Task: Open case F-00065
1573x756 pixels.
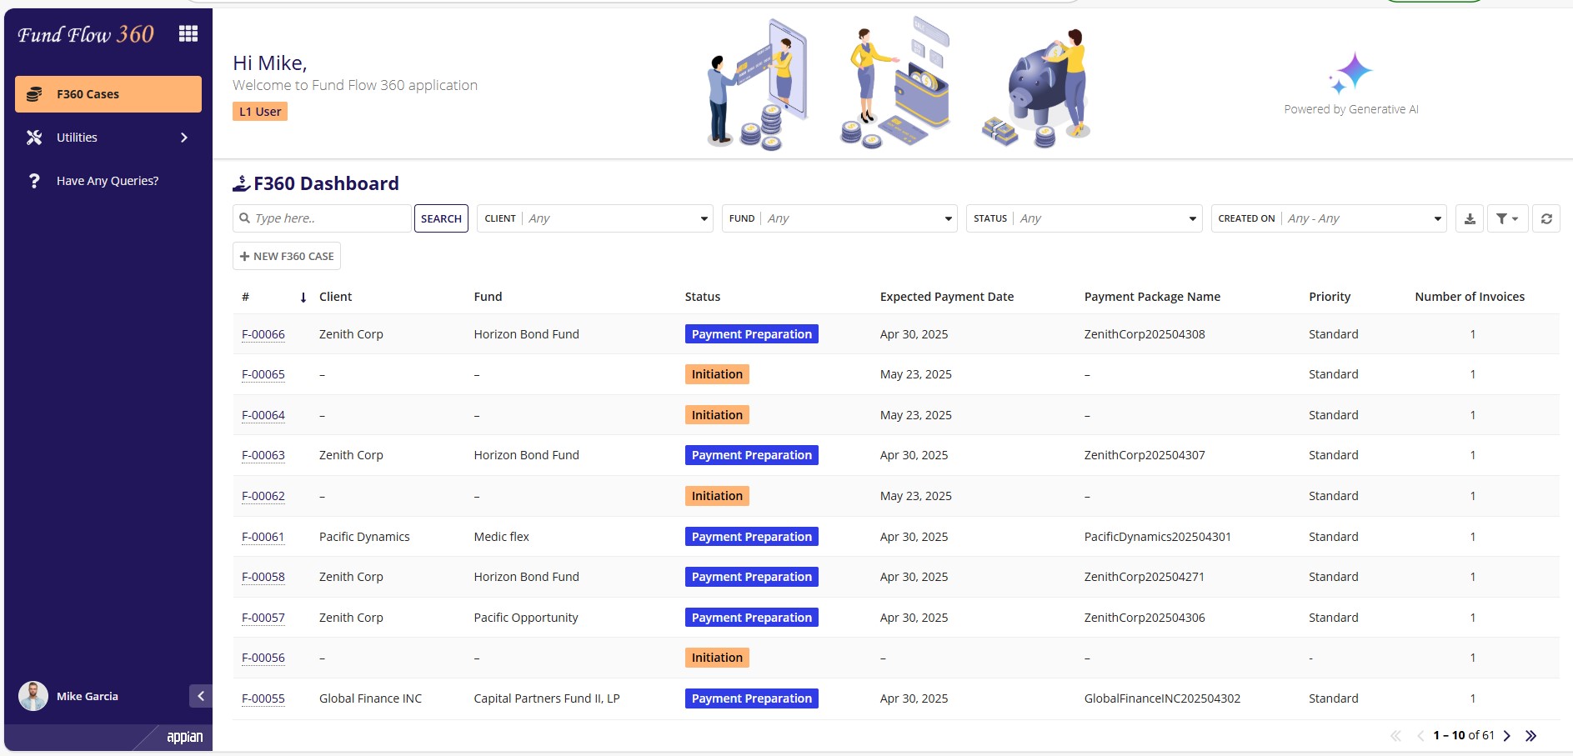Action: 263,374
